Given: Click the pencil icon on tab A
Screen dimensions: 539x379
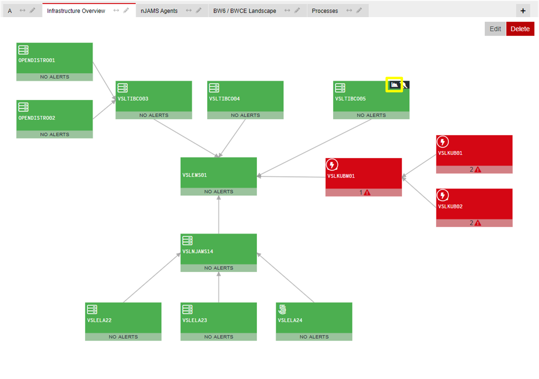Looking at the screenshot, I should click(x=33, y=10).
